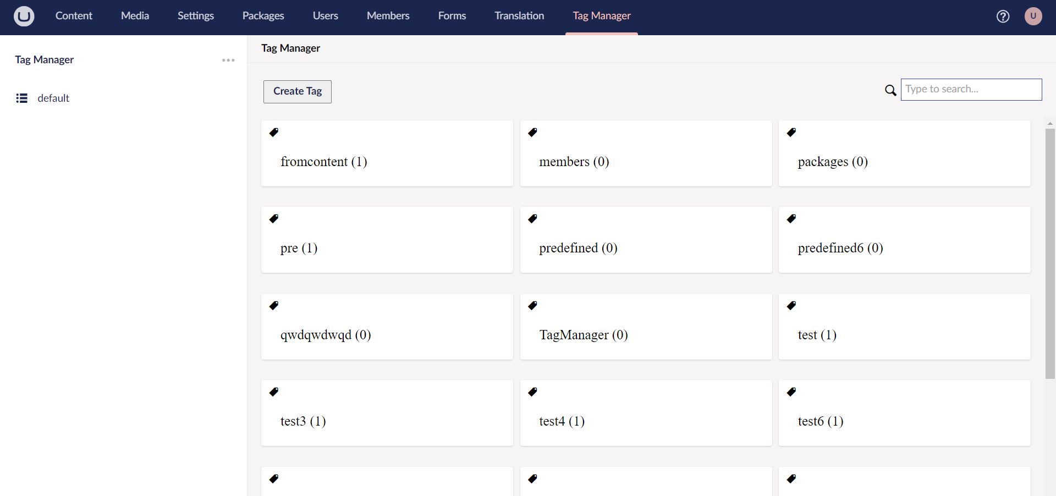Screen dimensions: 1056x496
Task: Focus the Type to search field
Action: tap(971, 90)
